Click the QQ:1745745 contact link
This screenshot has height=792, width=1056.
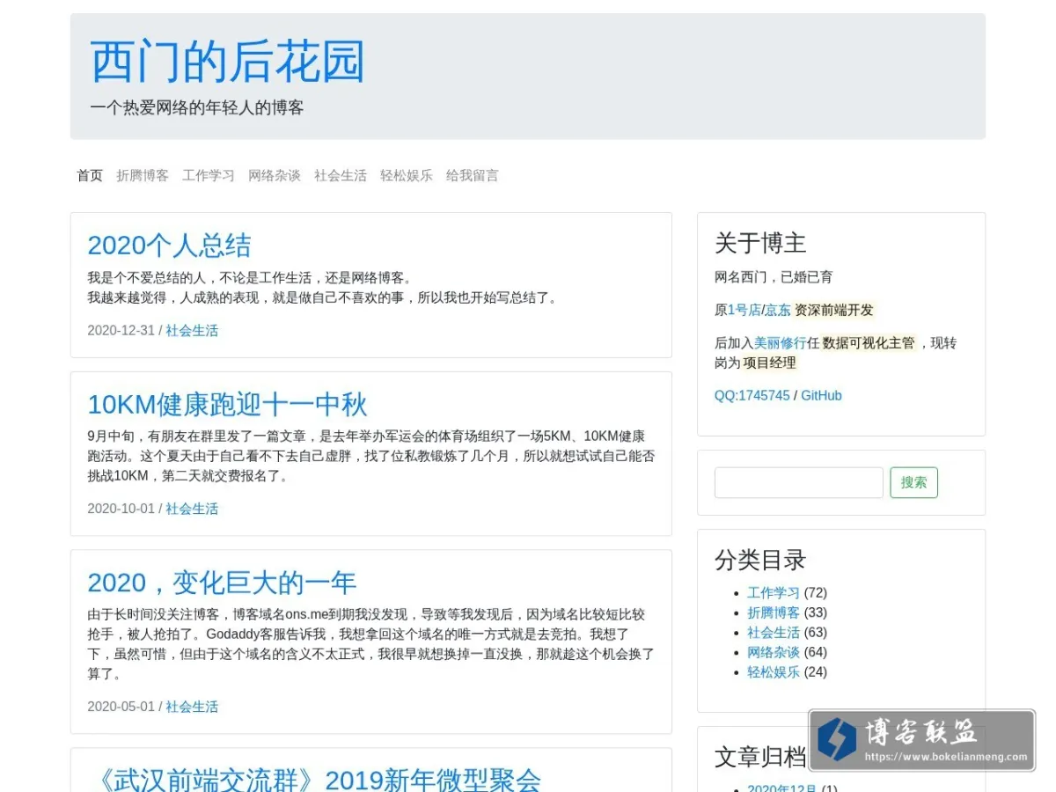752,396
